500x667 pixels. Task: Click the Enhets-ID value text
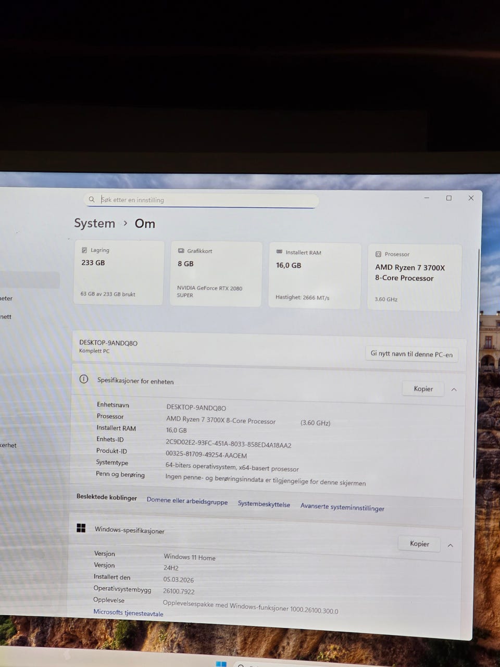point(228,443)
